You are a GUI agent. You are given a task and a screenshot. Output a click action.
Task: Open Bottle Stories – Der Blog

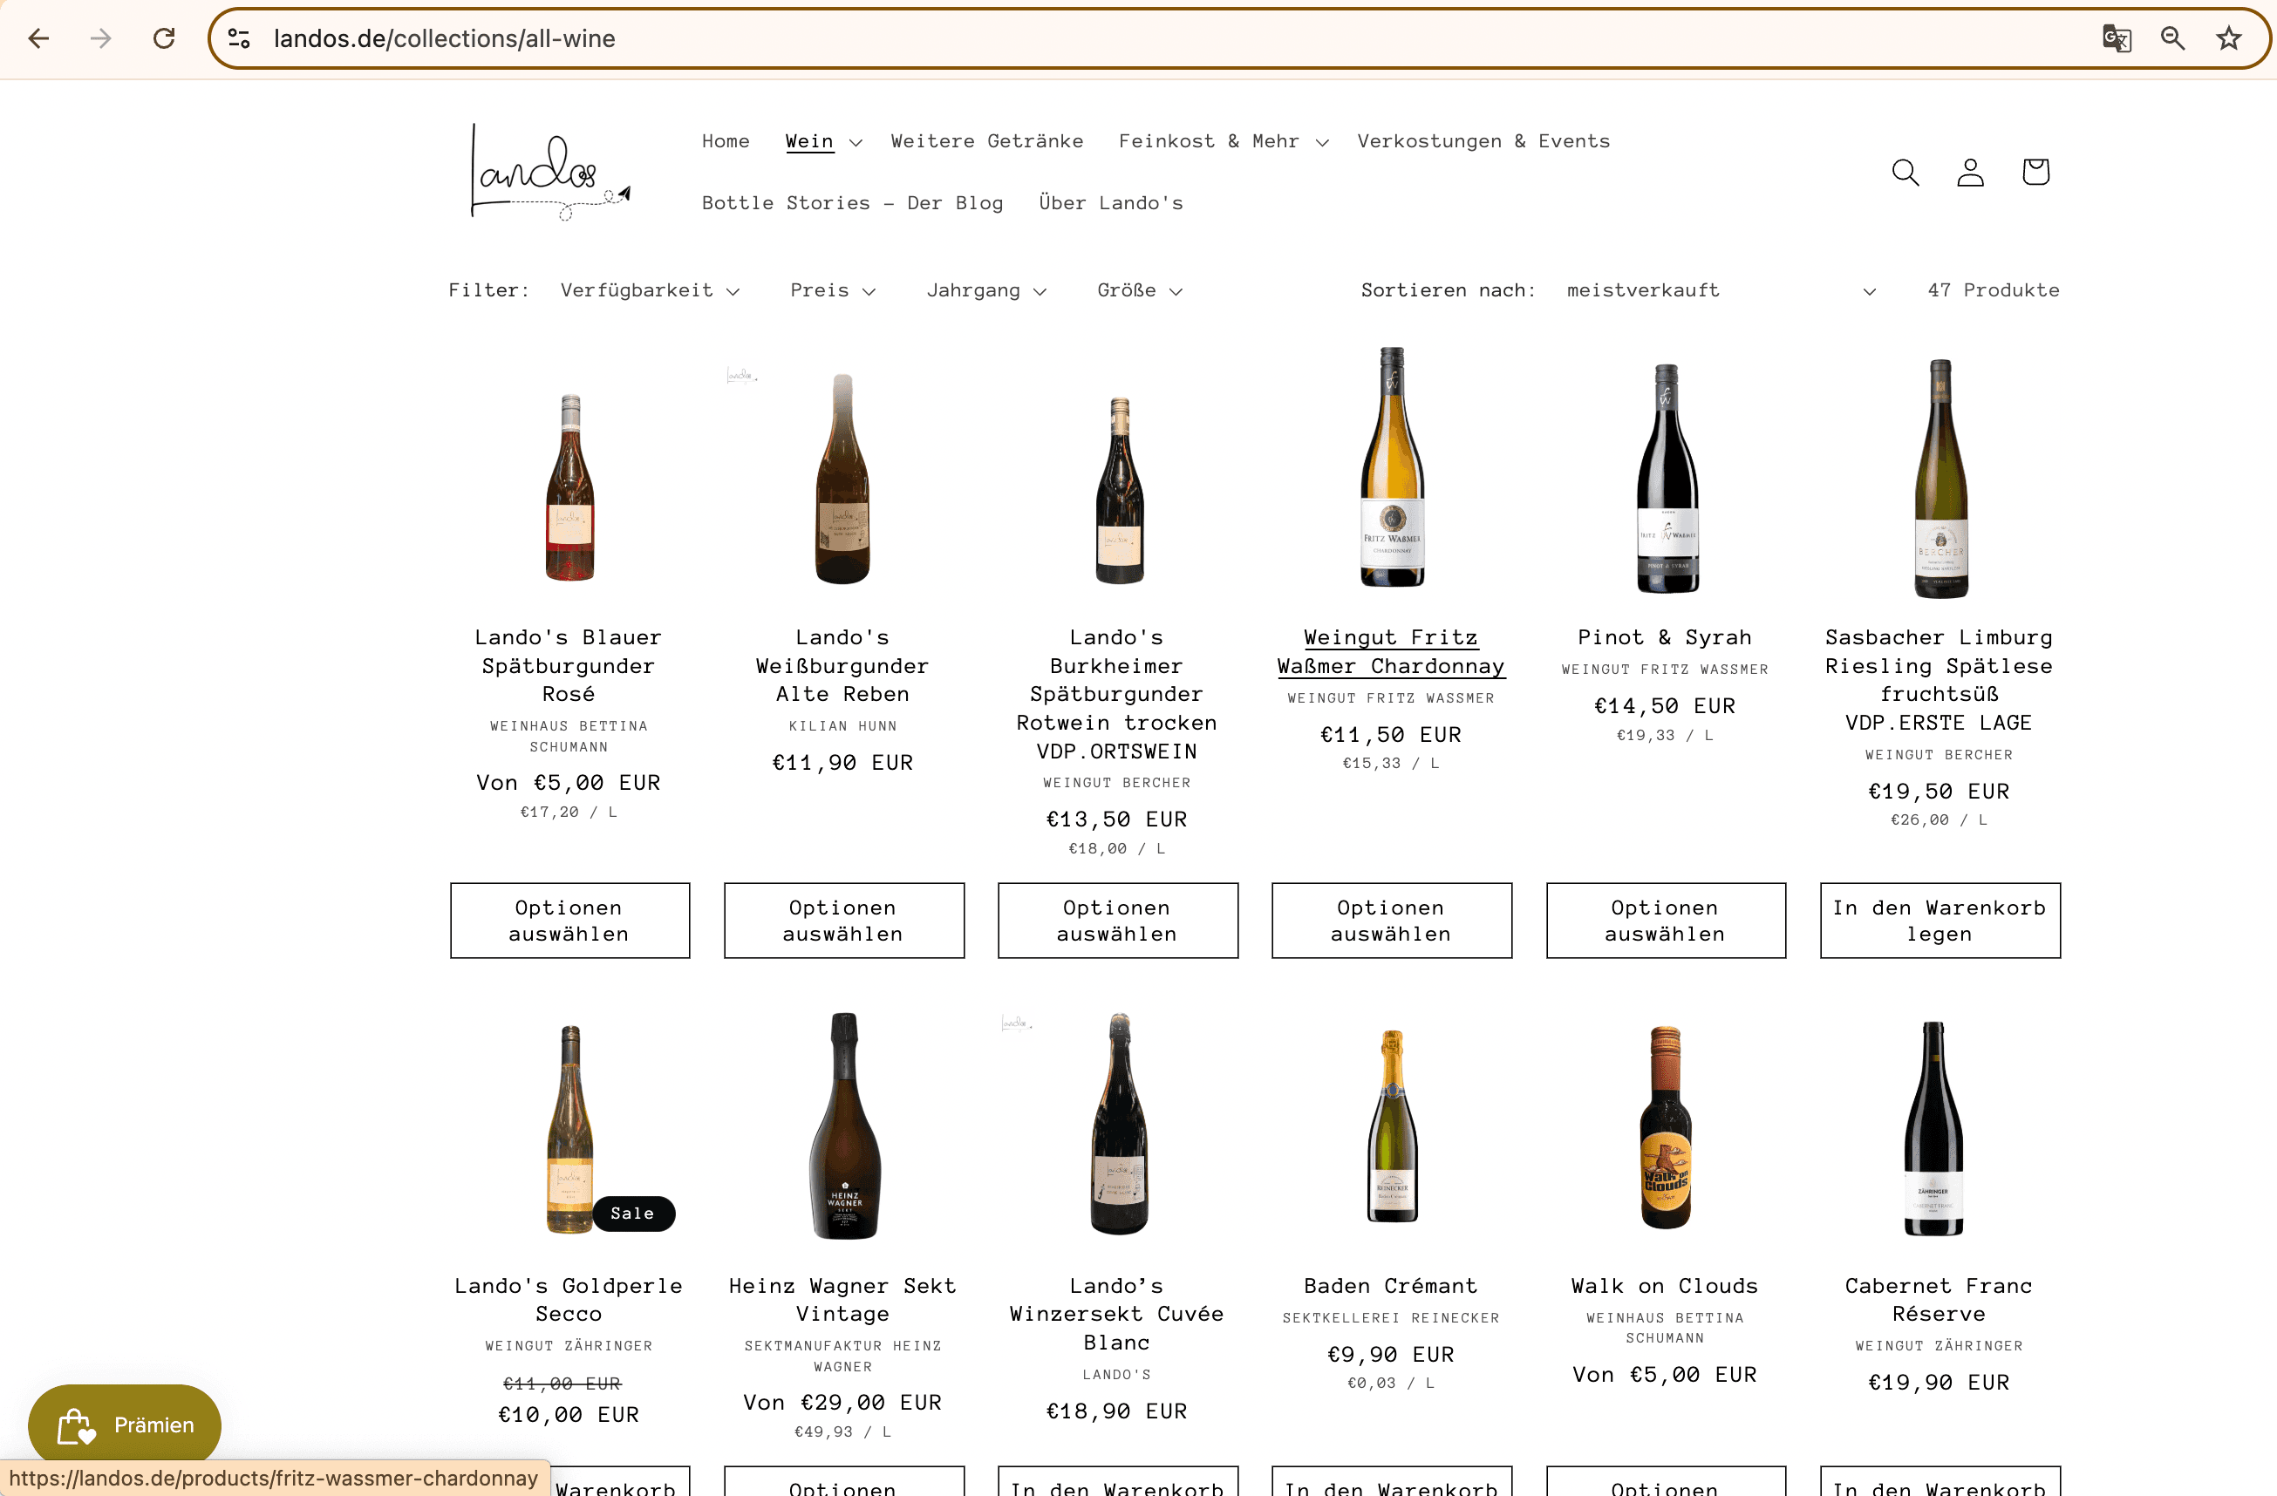(852, 203)
